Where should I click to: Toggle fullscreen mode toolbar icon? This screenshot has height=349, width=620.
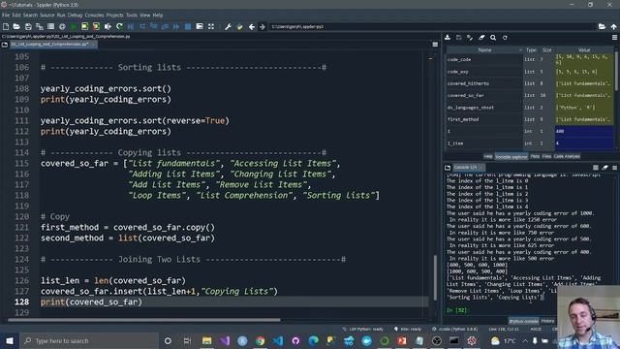coord(211,26)
